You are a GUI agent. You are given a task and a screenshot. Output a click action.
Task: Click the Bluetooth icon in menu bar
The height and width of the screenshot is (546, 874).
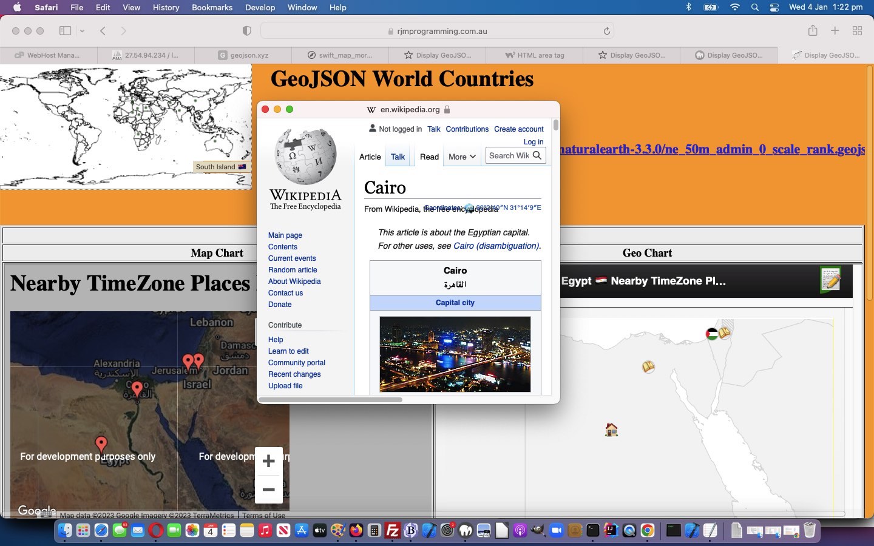(688, 7)
